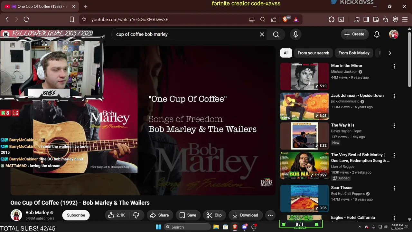The width and height of the screenshot is (412, 232).
Task: Open the Brave Rewards triangle icon
Action: pos(296,19)
